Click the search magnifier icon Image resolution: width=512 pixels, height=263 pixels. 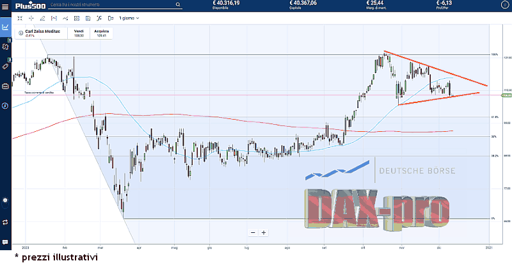click(x=178, y=4)
